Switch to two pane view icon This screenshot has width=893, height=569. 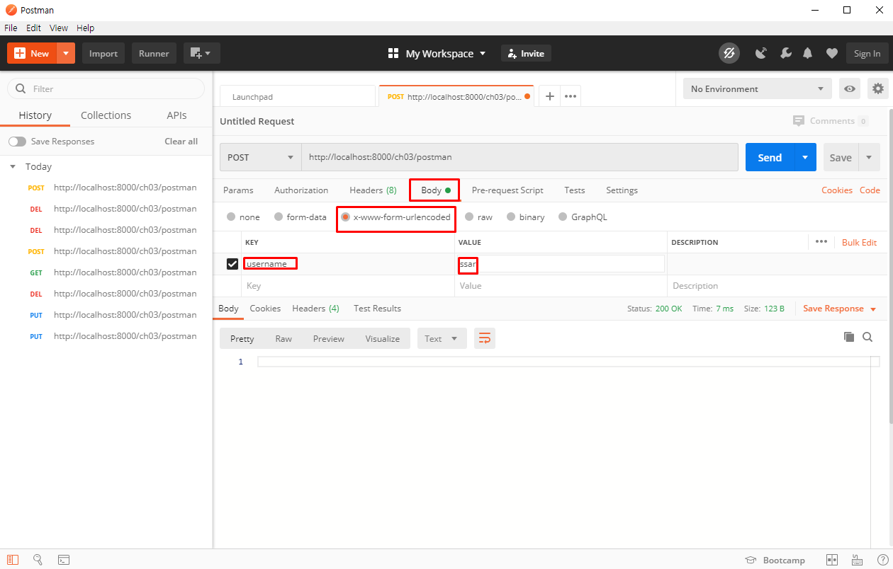[x=832, y=560]
